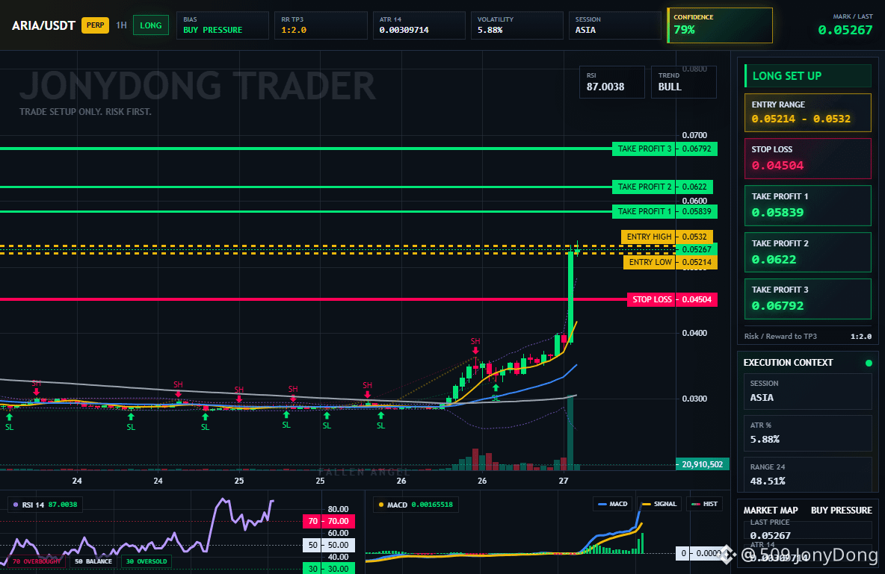Click the green 0.05267 current price tag

coord(697,249)
